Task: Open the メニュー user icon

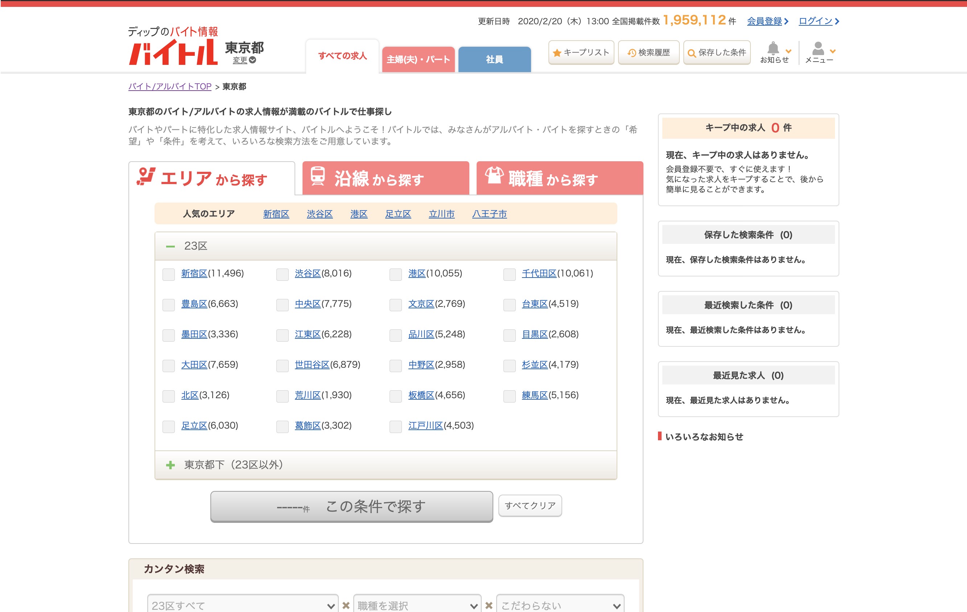Action: tap(818, 48)
